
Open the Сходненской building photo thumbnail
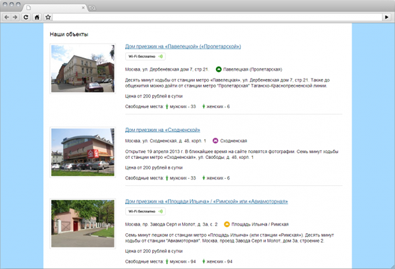(x=83, y=152)
